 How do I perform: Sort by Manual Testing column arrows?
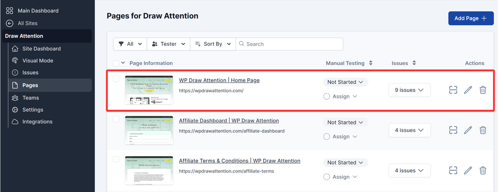tap(370, 63)
